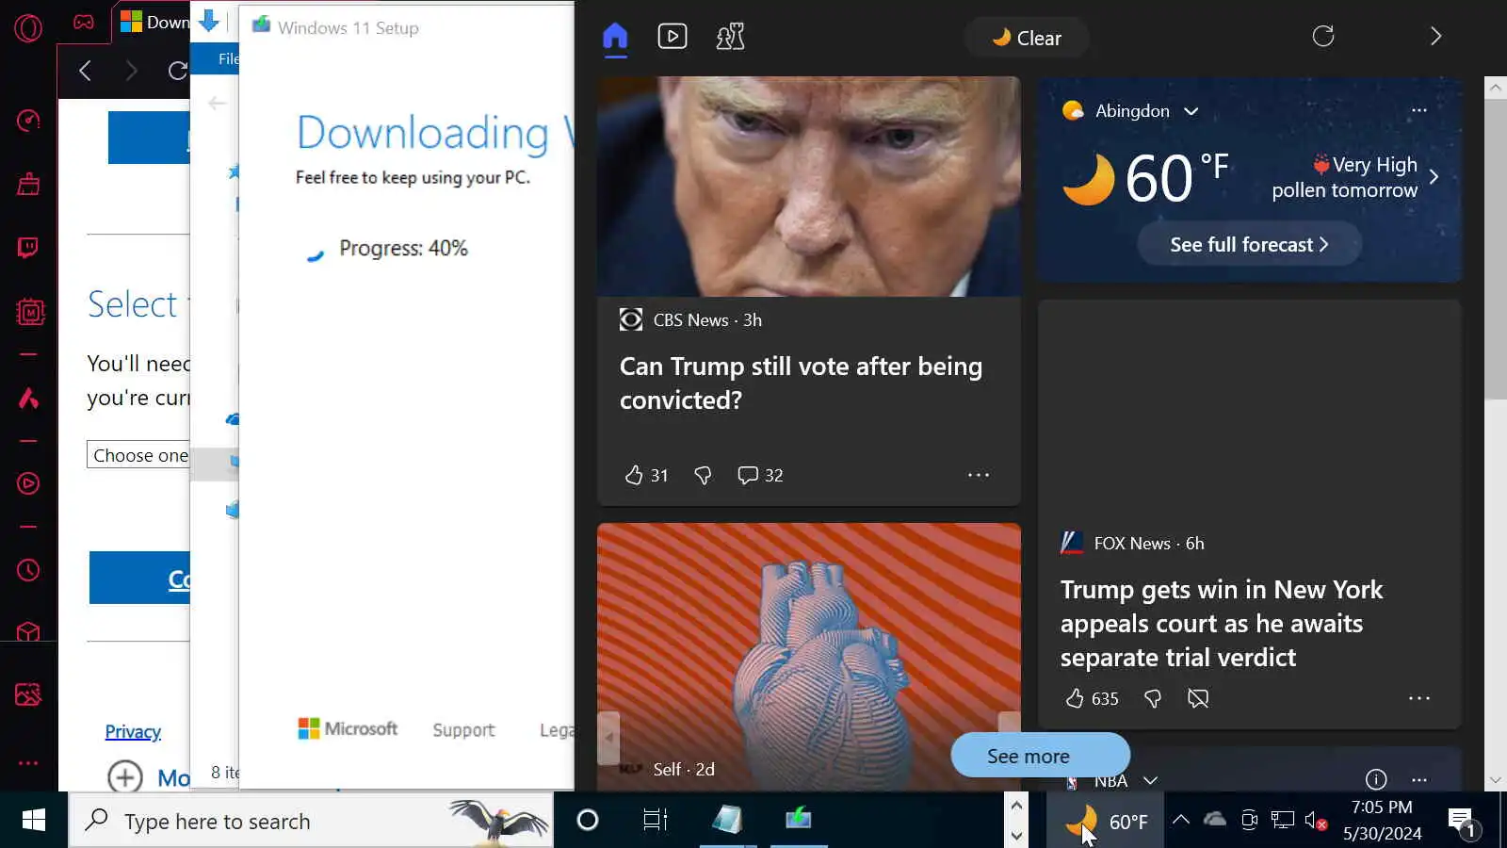This screenshot has height=848, width=1507.
Task: Open the notification center
Action: click(x=1464, y=821)
